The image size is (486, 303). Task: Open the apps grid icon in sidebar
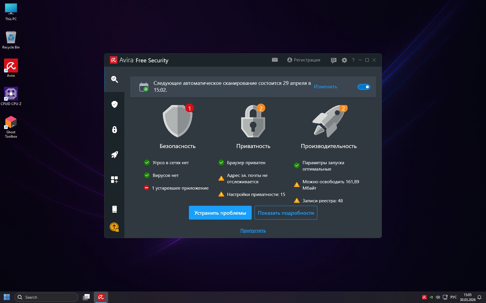coord(115,180)
